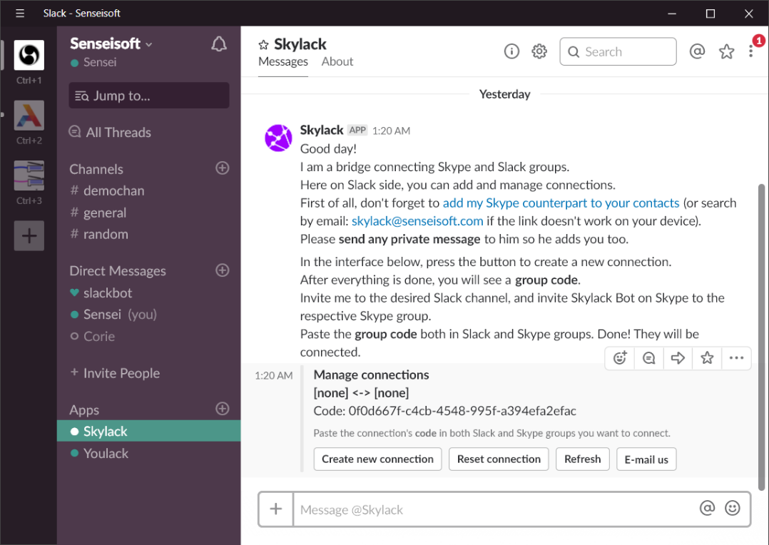Open the Senseisoft workspace dropdown menu
Image resolution: width=769 pixels, height=545 pixels.
pyautogui.click(x=111, y=44)
